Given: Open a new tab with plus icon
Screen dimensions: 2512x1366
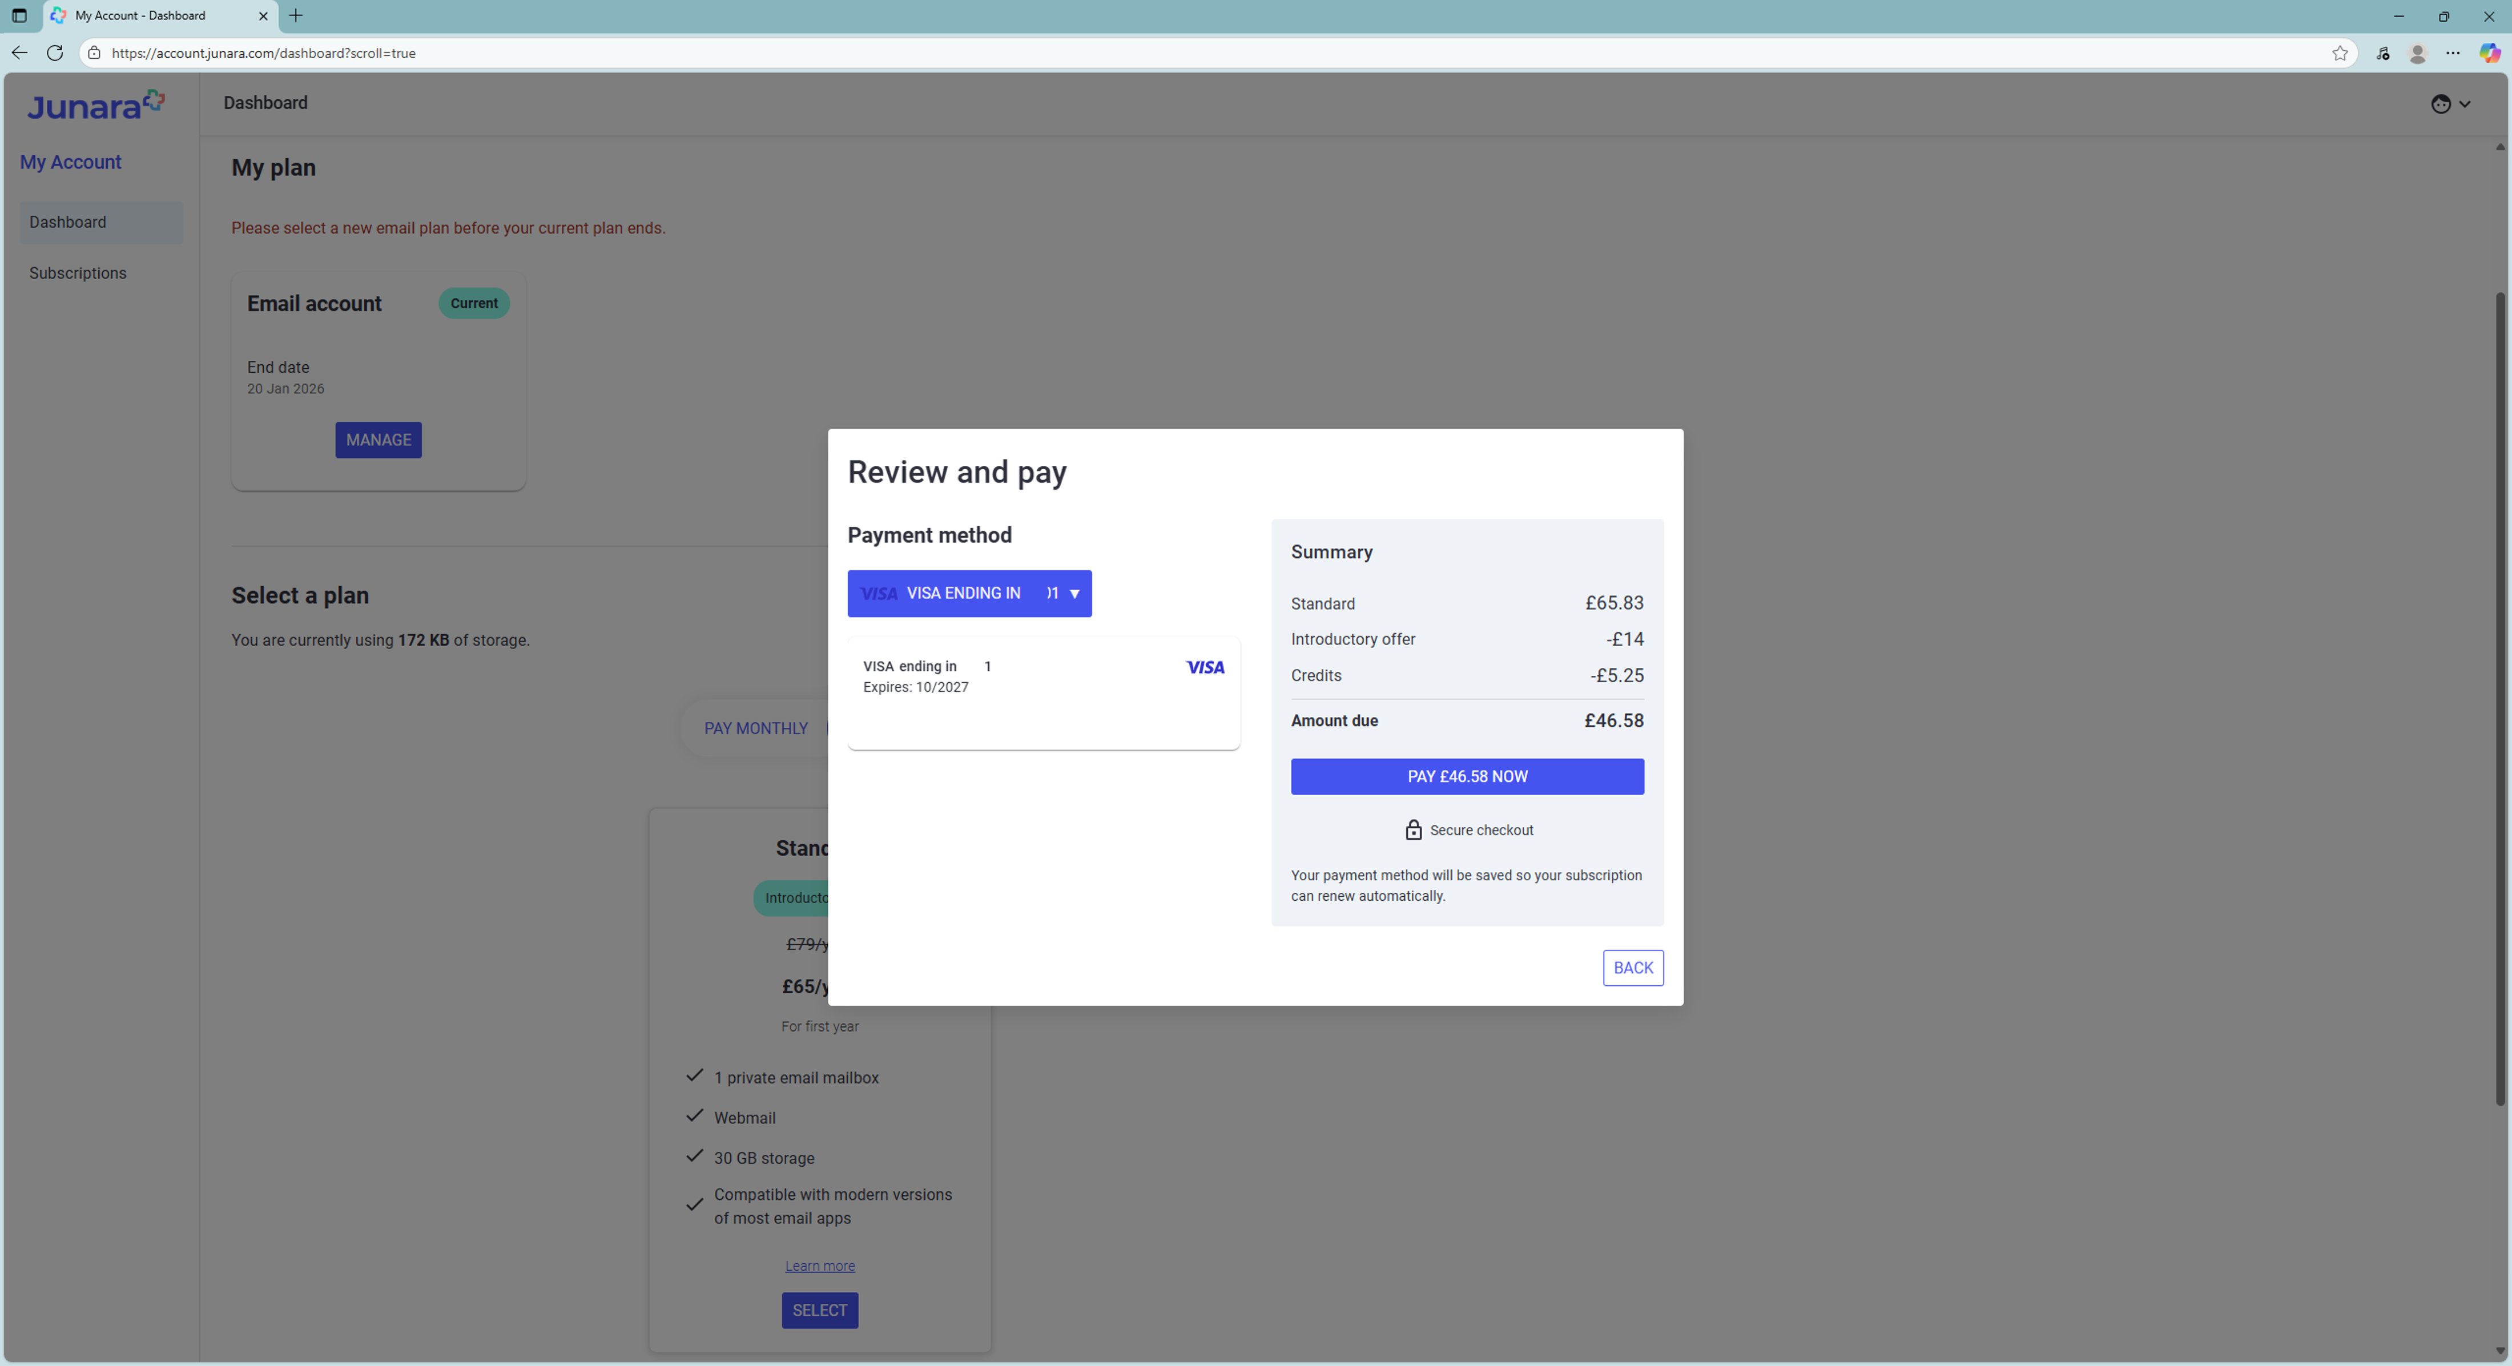Looking at the screenshot, I should [x=296, y=15].
